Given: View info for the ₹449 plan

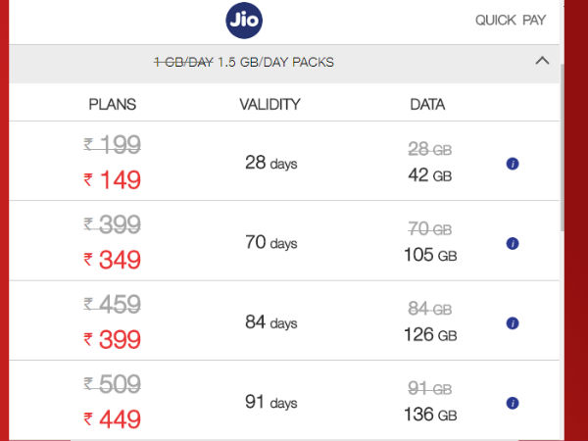Looking at the screenshot, I should point(513,403).
